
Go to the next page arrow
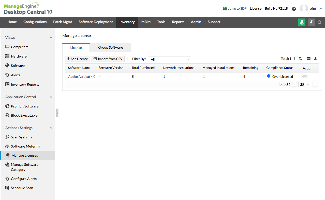[315, 84]
